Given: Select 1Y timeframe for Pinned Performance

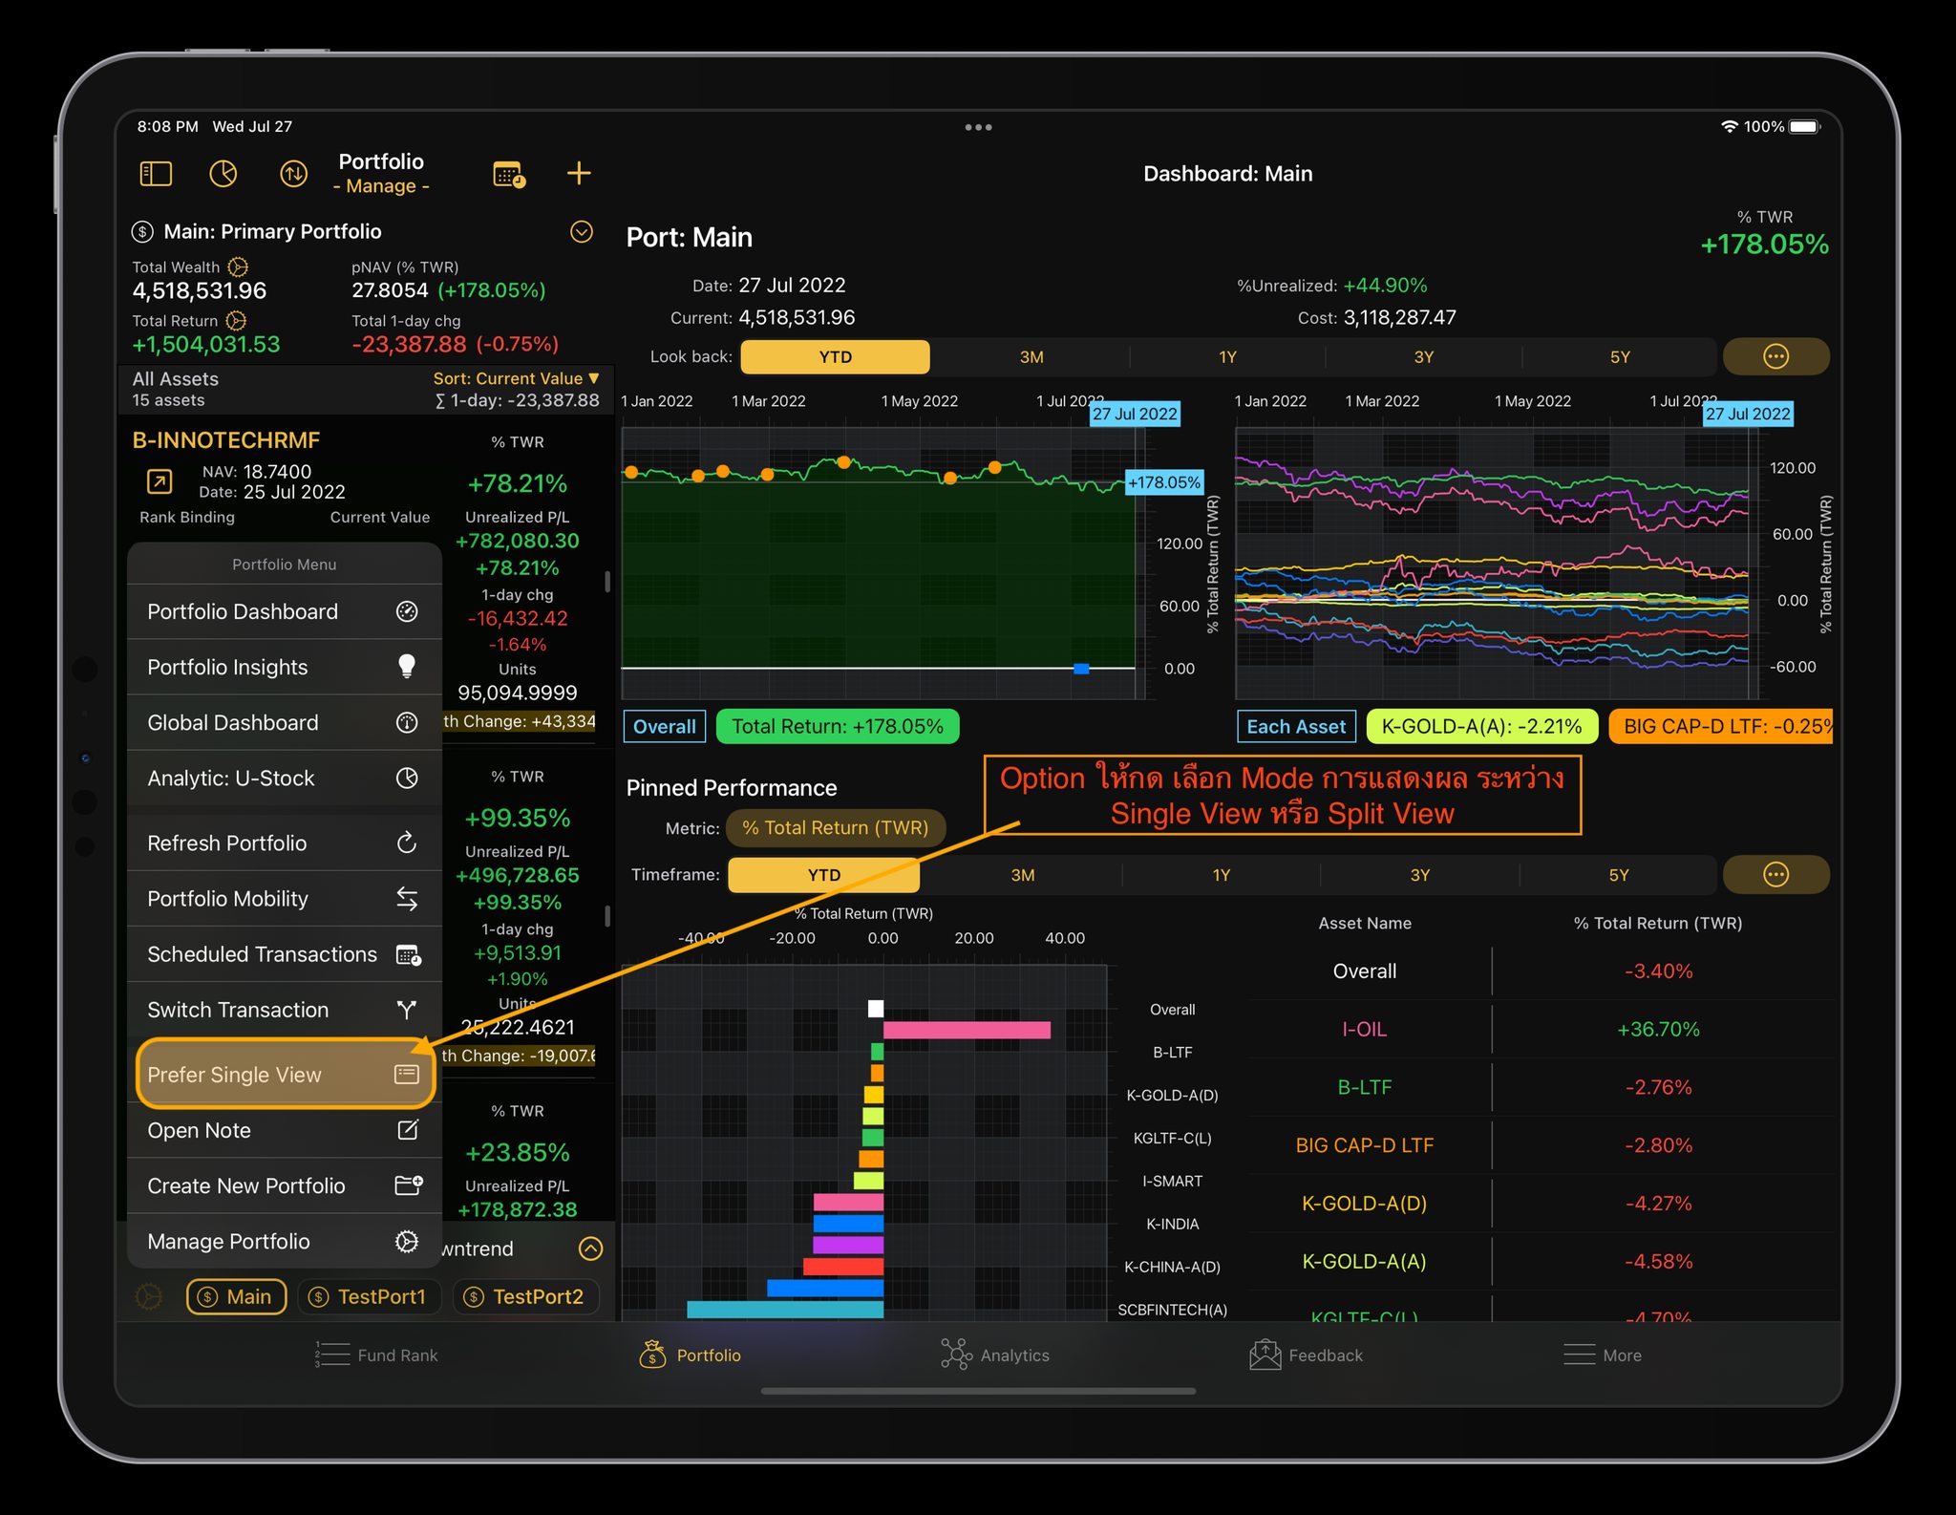Looking at the screenshot, I should [1221, 874].
